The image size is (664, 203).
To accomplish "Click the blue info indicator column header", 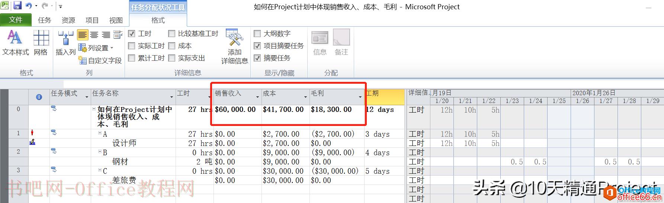I will point(39,97).
